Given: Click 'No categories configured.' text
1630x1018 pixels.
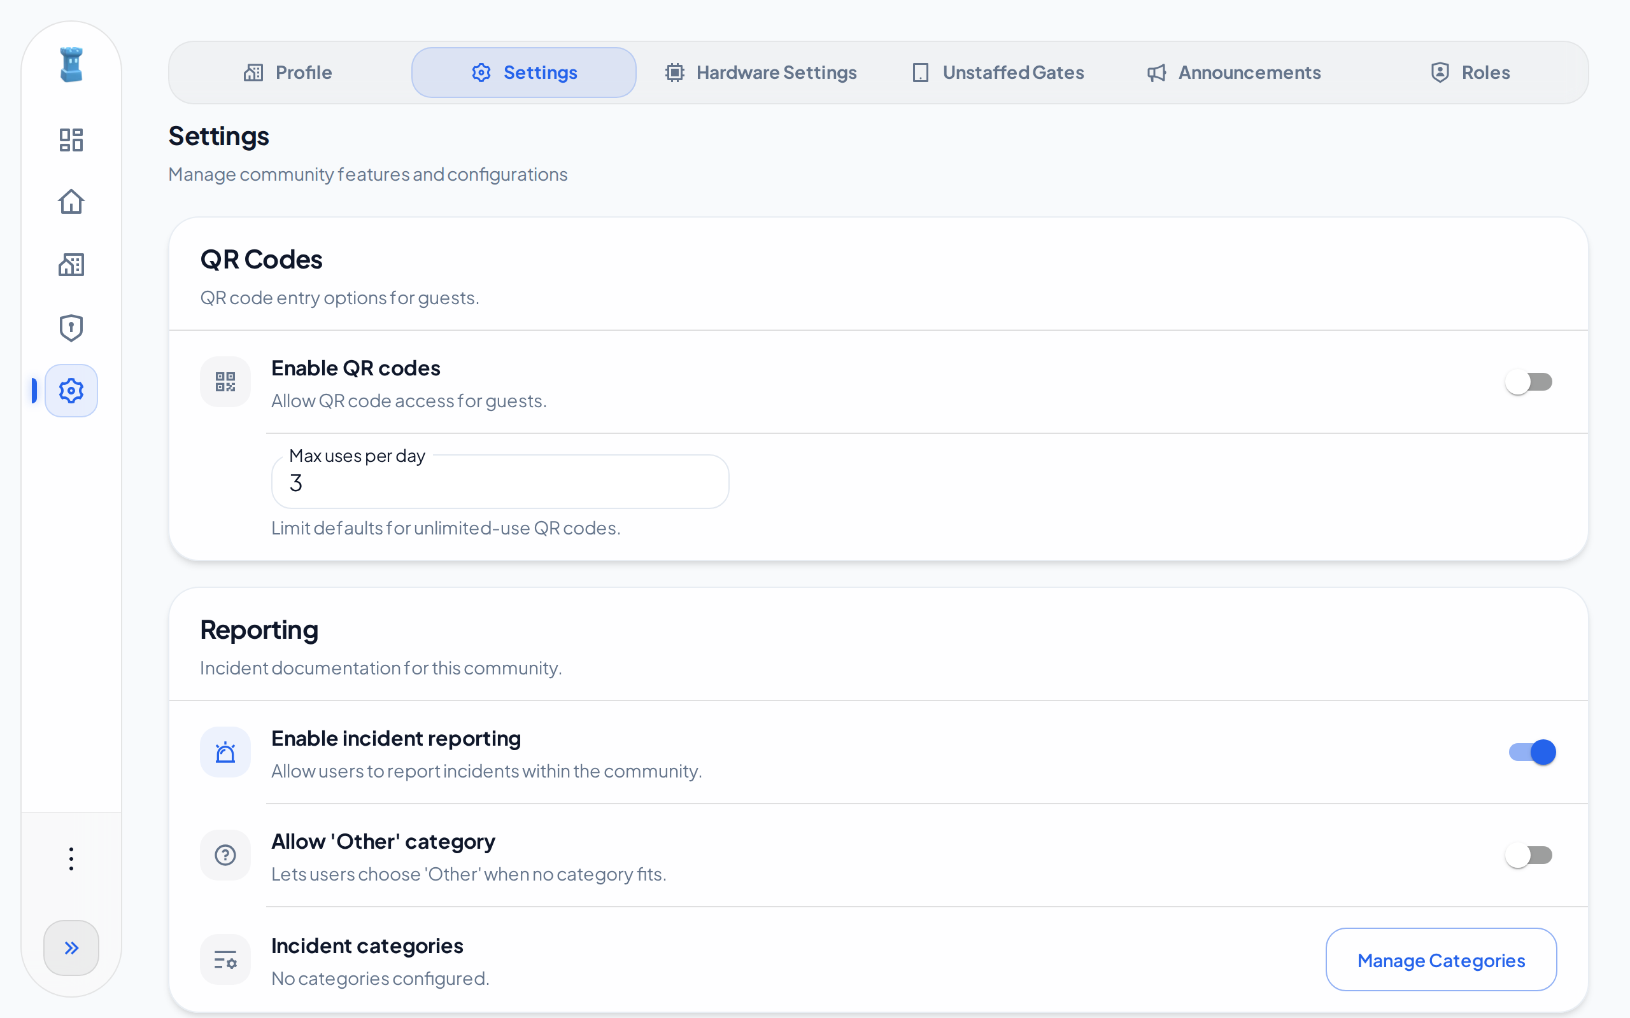Looking at the screenshot, I should [381, 979].
